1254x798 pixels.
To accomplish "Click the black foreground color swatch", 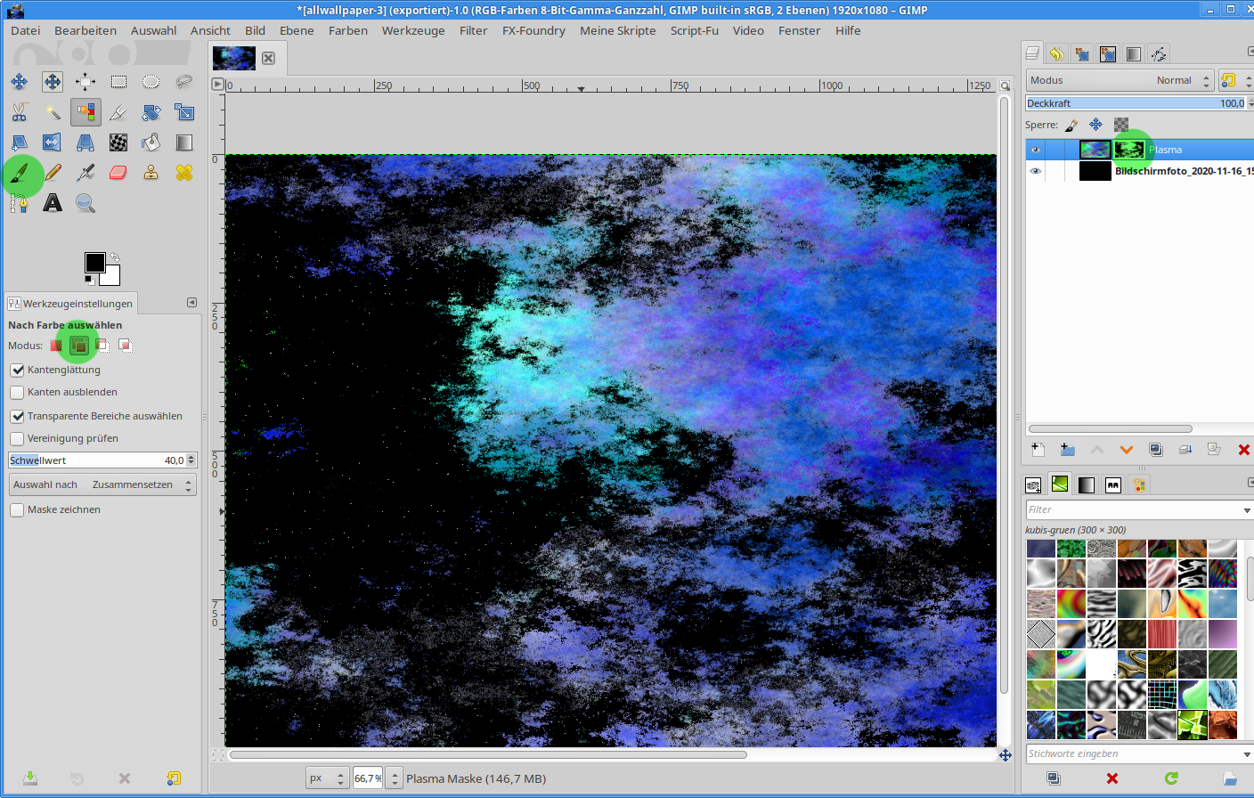I will coord(94,262).
